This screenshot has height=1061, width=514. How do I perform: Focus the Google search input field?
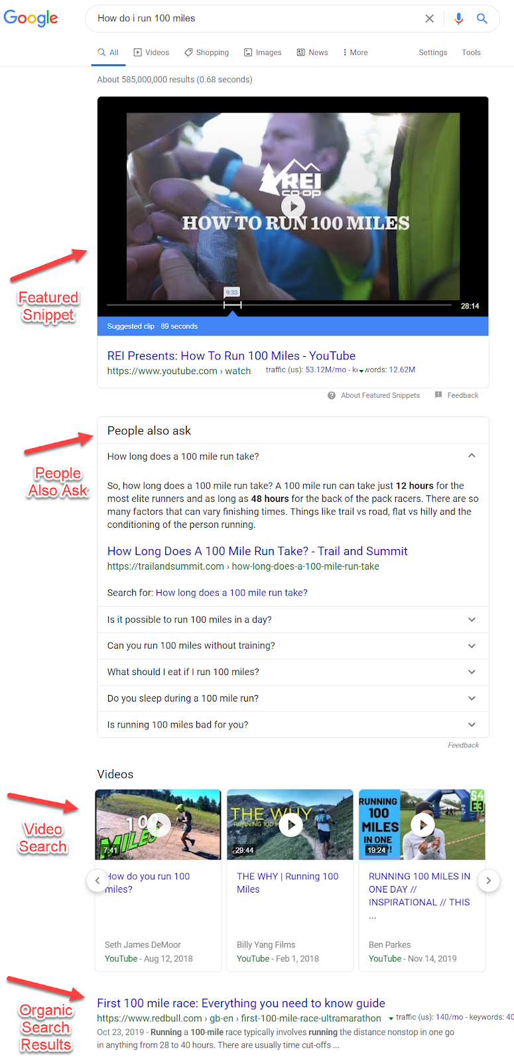point(255,19)
